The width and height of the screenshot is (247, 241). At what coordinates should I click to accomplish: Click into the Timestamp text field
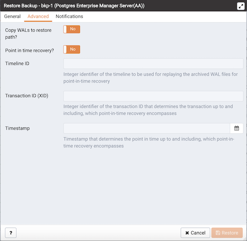(147, 128)
